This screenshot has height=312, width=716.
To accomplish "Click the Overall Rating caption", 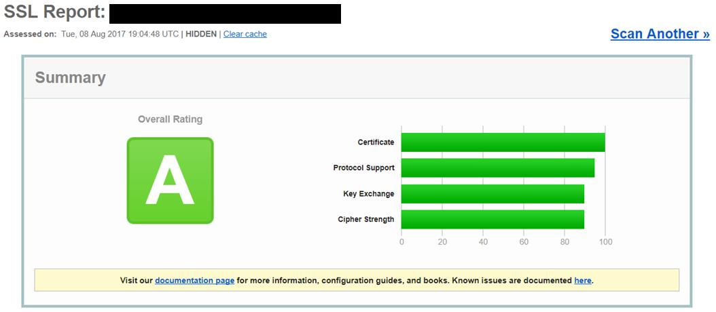I will (x=170, y=119).
